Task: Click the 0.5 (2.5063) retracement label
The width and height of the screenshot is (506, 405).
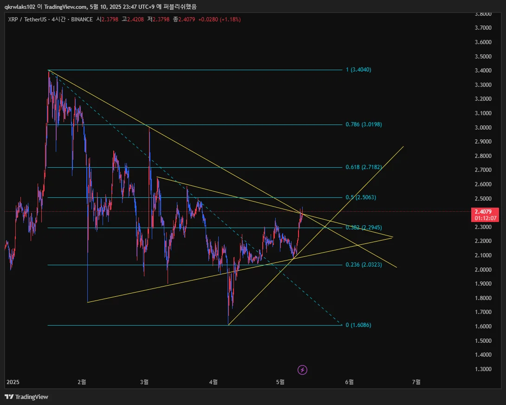Action: [361, 197]
